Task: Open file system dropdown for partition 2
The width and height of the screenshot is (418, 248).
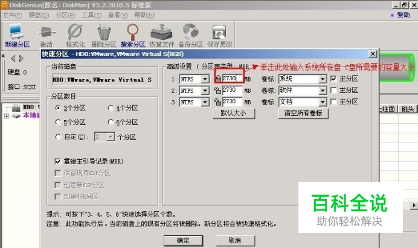Action: coord(205,91)
